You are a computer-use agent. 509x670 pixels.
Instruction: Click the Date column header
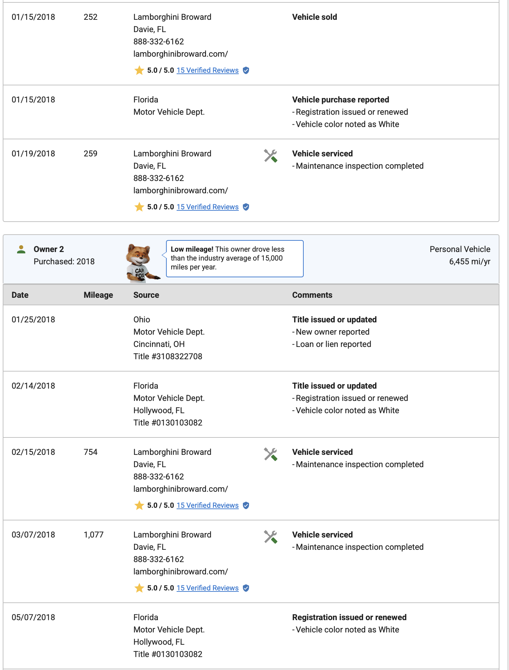tap(20, 295)
